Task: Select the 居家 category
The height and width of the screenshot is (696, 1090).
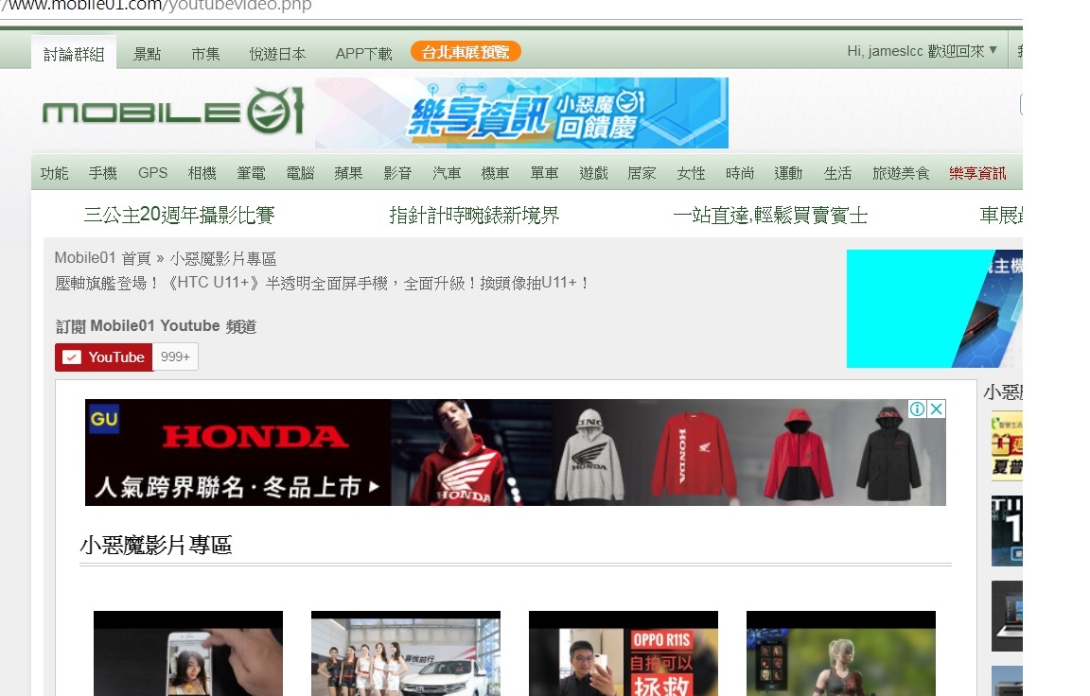Action: coord(642,173)
